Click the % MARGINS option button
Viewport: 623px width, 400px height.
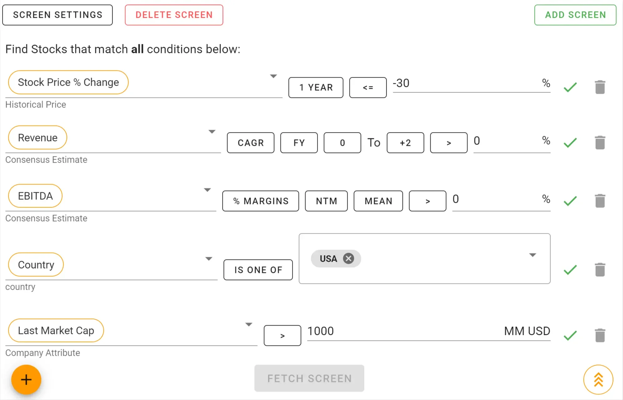pos(260,201)
